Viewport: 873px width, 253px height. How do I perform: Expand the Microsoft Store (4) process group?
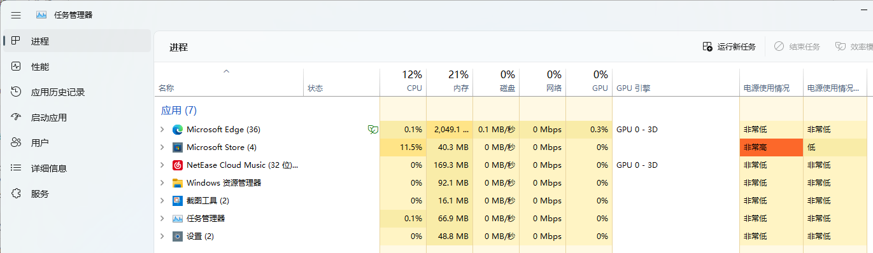(162, 147)
